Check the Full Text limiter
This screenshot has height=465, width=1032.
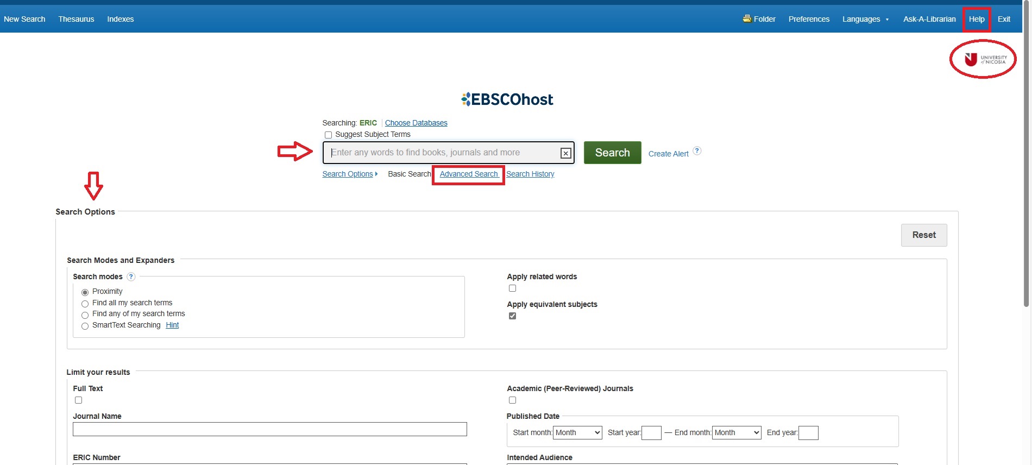click(78, 400)
